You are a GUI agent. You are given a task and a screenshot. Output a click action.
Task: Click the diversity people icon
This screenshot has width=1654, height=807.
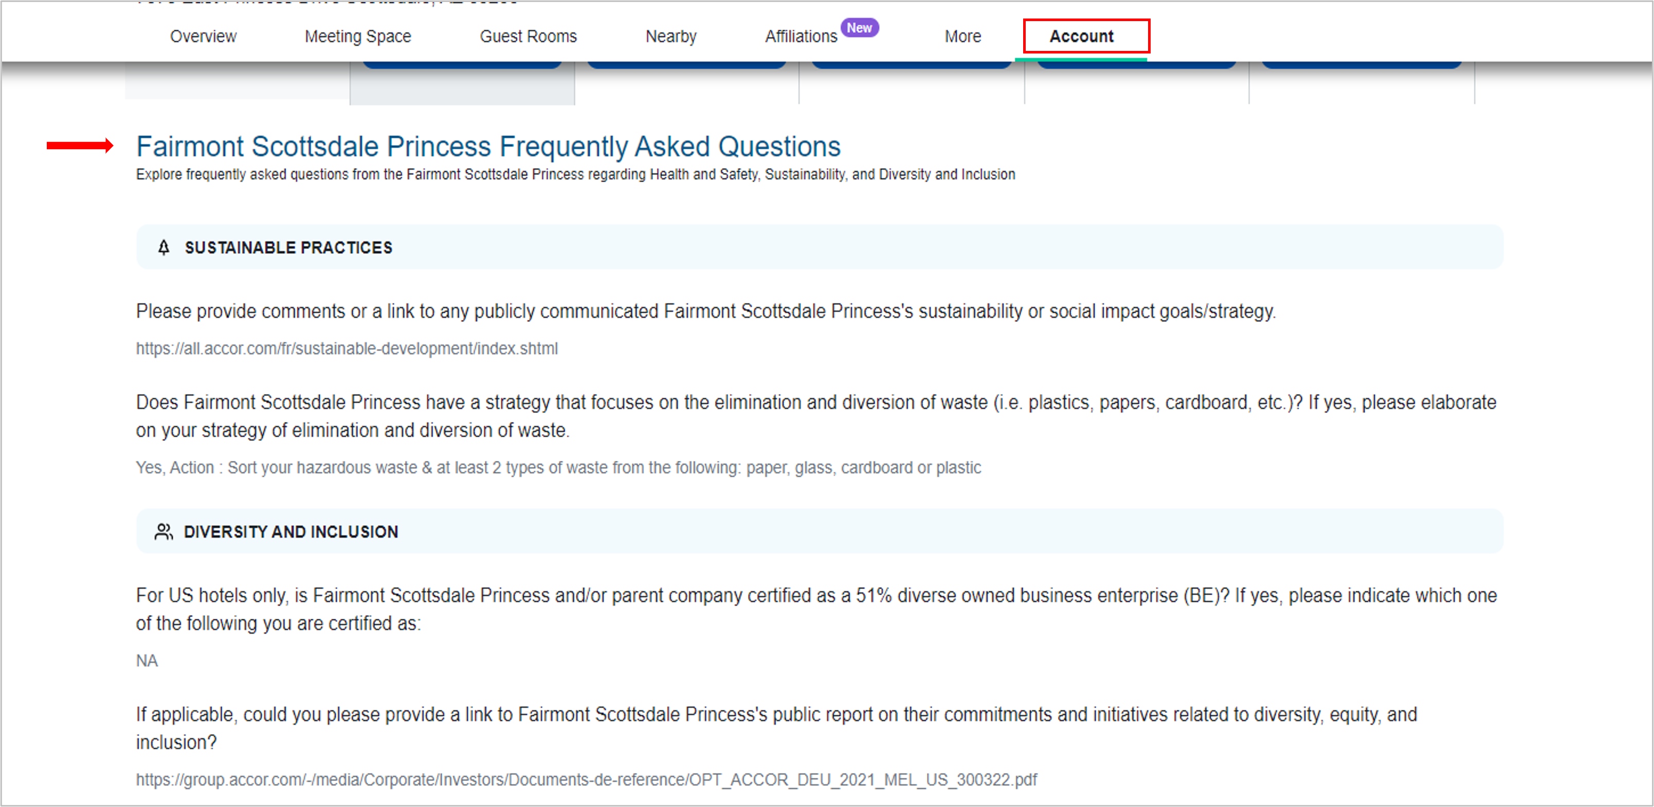click(163, 531)
